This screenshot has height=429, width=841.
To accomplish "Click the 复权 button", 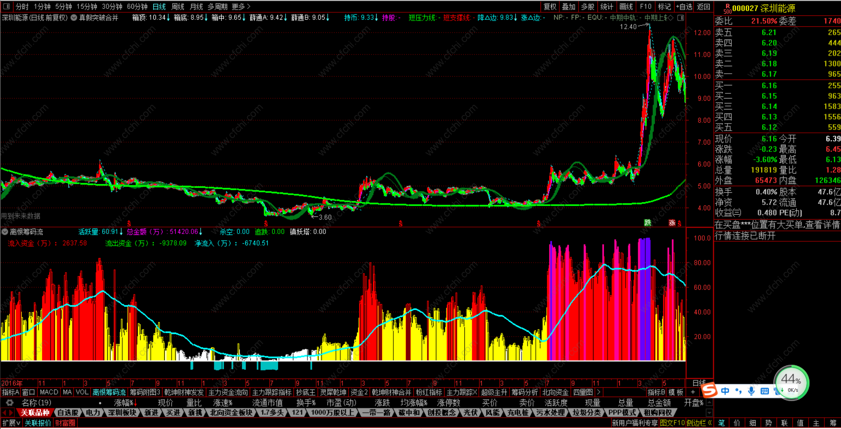I will pos(550,7).
